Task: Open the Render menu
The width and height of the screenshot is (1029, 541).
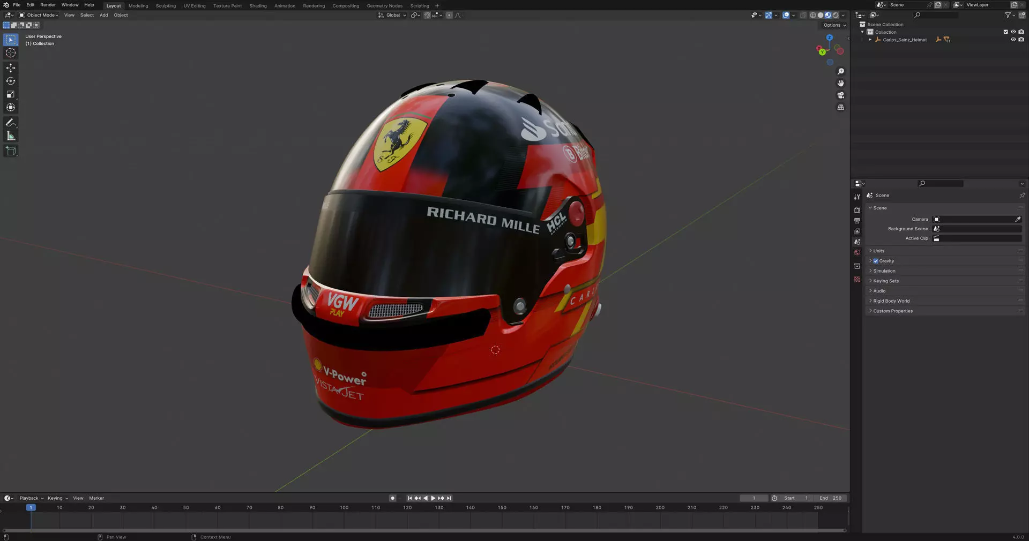Action: [x=48, y=5]
